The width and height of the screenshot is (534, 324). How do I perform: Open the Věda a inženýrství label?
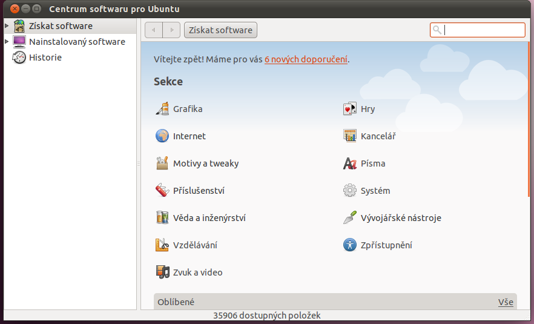pos(209,218)
